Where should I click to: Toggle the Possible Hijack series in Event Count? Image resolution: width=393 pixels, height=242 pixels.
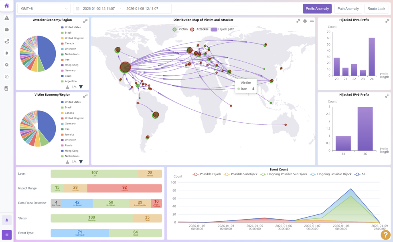tap(207, 174)
